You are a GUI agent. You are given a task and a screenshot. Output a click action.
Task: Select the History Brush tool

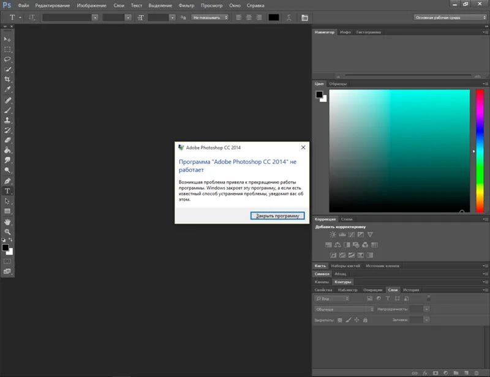(7, 130)
